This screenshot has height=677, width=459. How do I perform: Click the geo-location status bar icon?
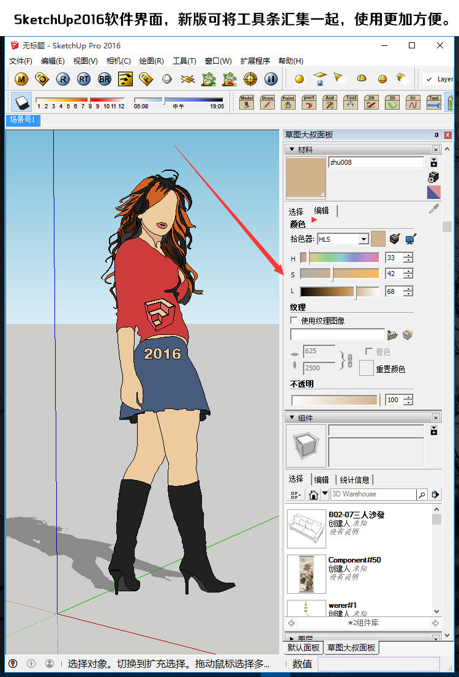click(x=12, y=663)
